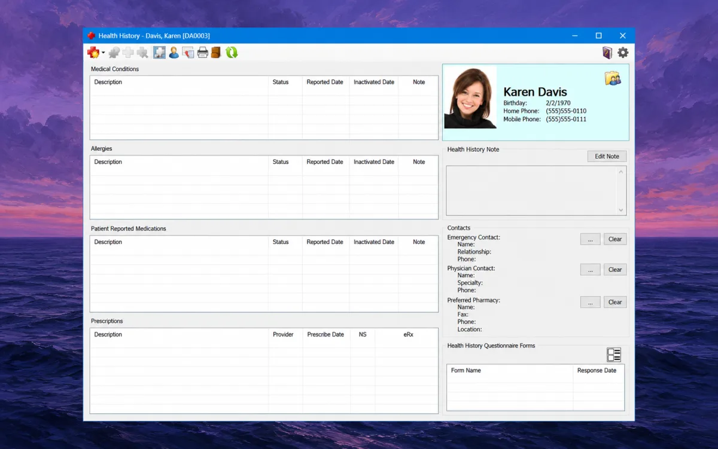Click the blue person patient icon in toolbar
Image resolution: width=718 pixels, height=449 pixels.
click(x=174, y=53)
